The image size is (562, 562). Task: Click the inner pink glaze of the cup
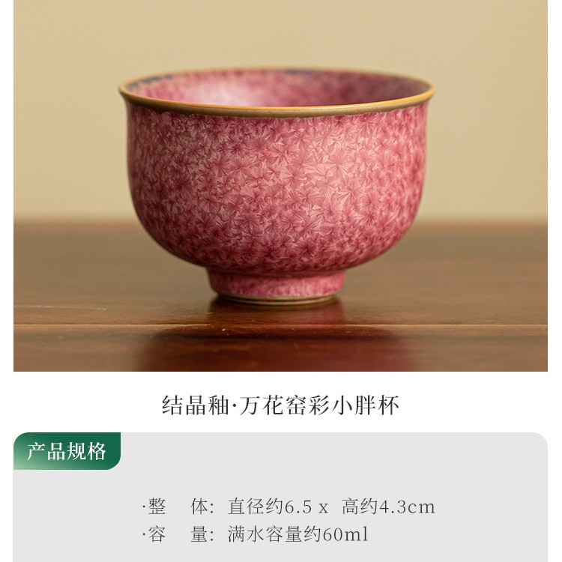[276, 88]
